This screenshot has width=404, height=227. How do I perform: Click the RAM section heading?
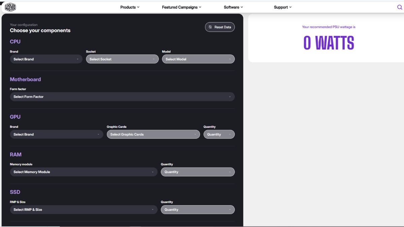click(x=15, y=155)
